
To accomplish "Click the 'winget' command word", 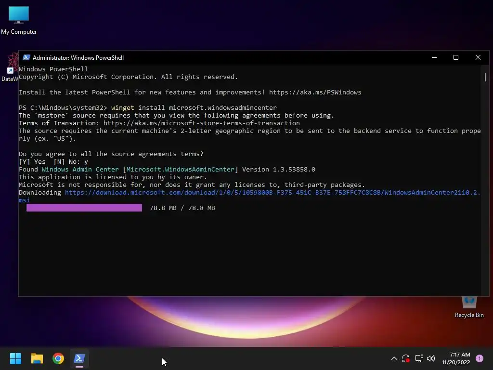I will pyautogui.click(x=123, y=107).
